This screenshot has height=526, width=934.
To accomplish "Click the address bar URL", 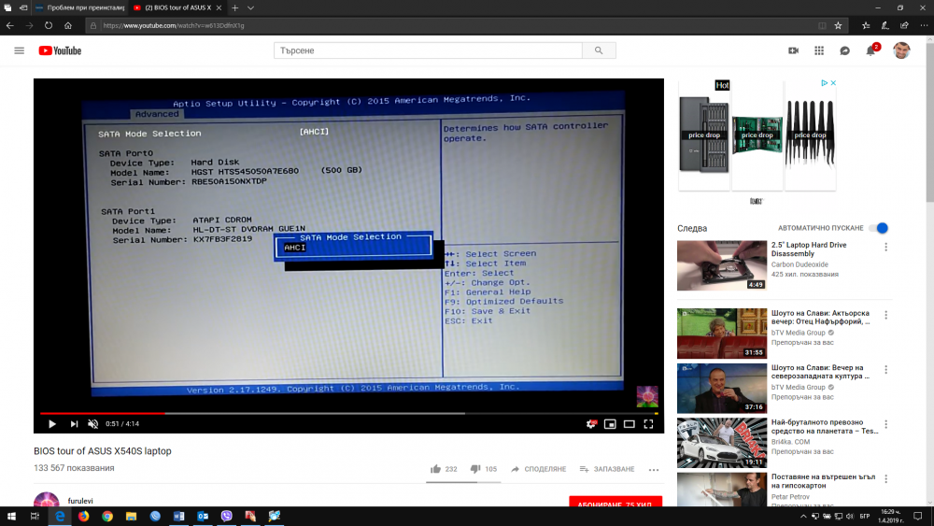I will click(174, 25).
